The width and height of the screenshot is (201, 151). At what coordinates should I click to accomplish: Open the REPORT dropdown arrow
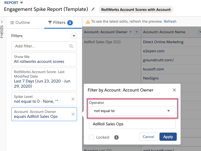22,3
